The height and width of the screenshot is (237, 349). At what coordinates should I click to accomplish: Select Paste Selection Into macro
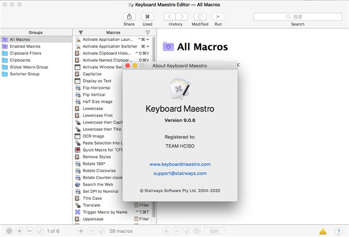point(98,143)
